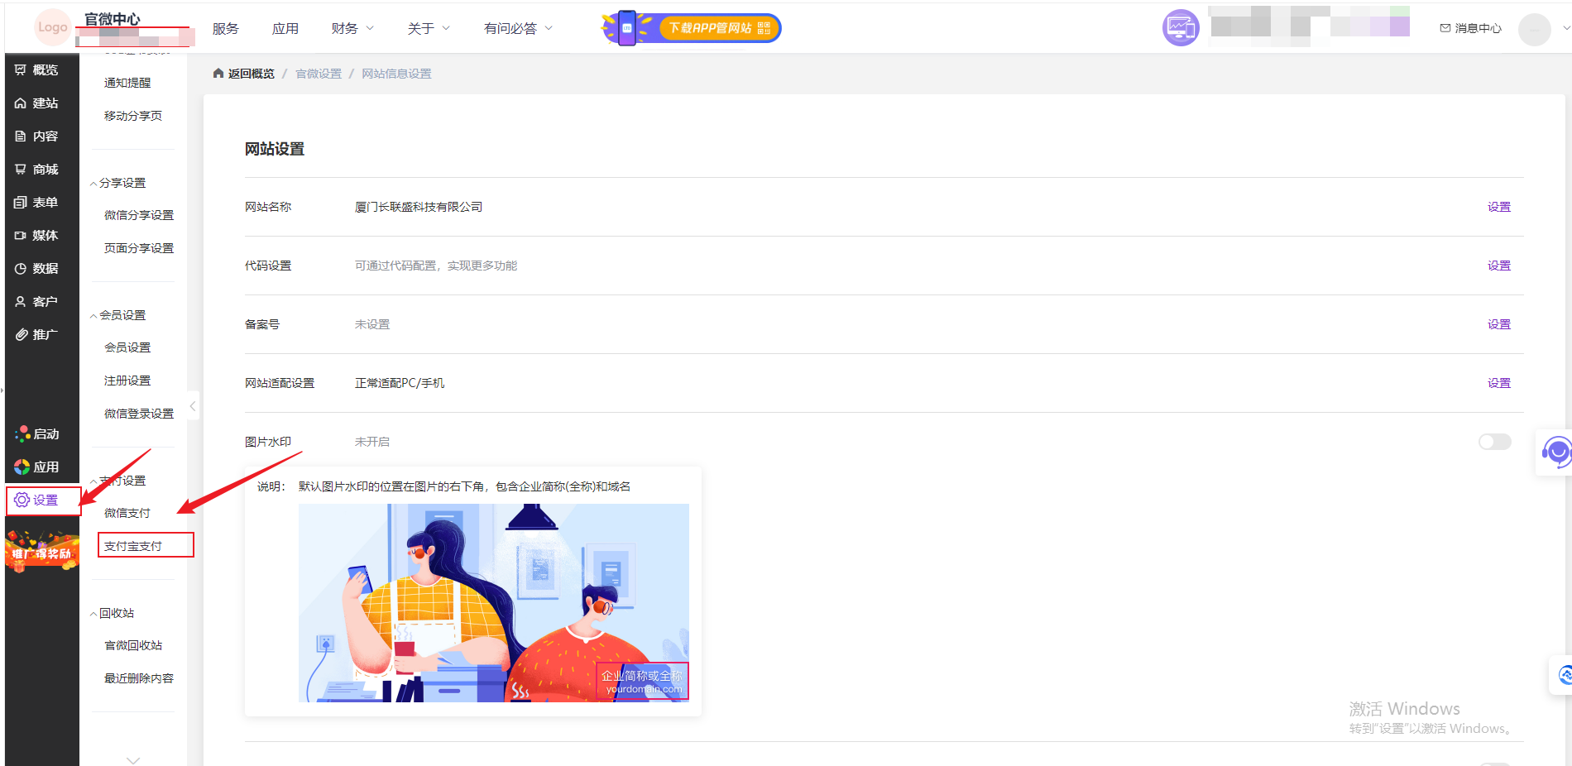
Task: Select 通知提醒 in the settings submenu
Action: pos(127,83)
